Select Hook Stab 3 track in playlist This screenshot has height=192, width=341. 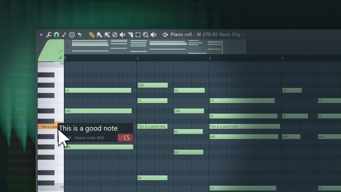point(24,161)
